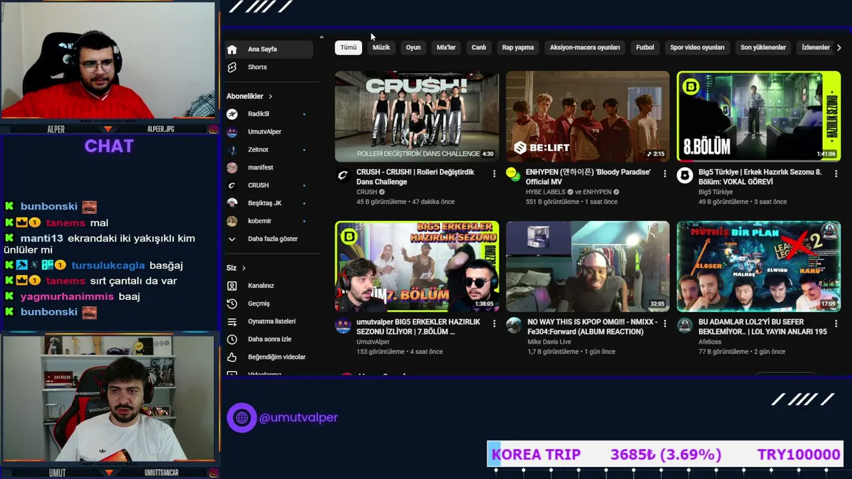Select the Mix'ler filter chip
The height and width of the screenshot is (479, 852).
pyautogui.click(x=446, y=48)
